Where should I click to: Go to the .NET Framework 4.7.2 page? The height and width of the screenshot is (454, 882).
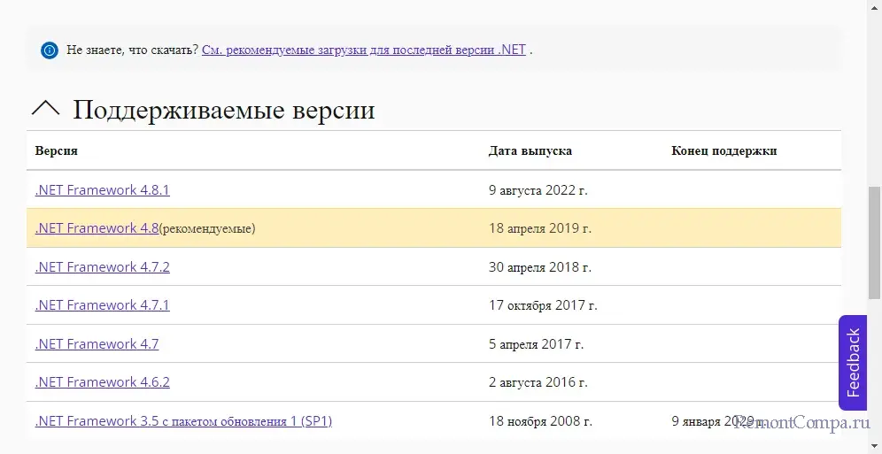coord(102,266)
